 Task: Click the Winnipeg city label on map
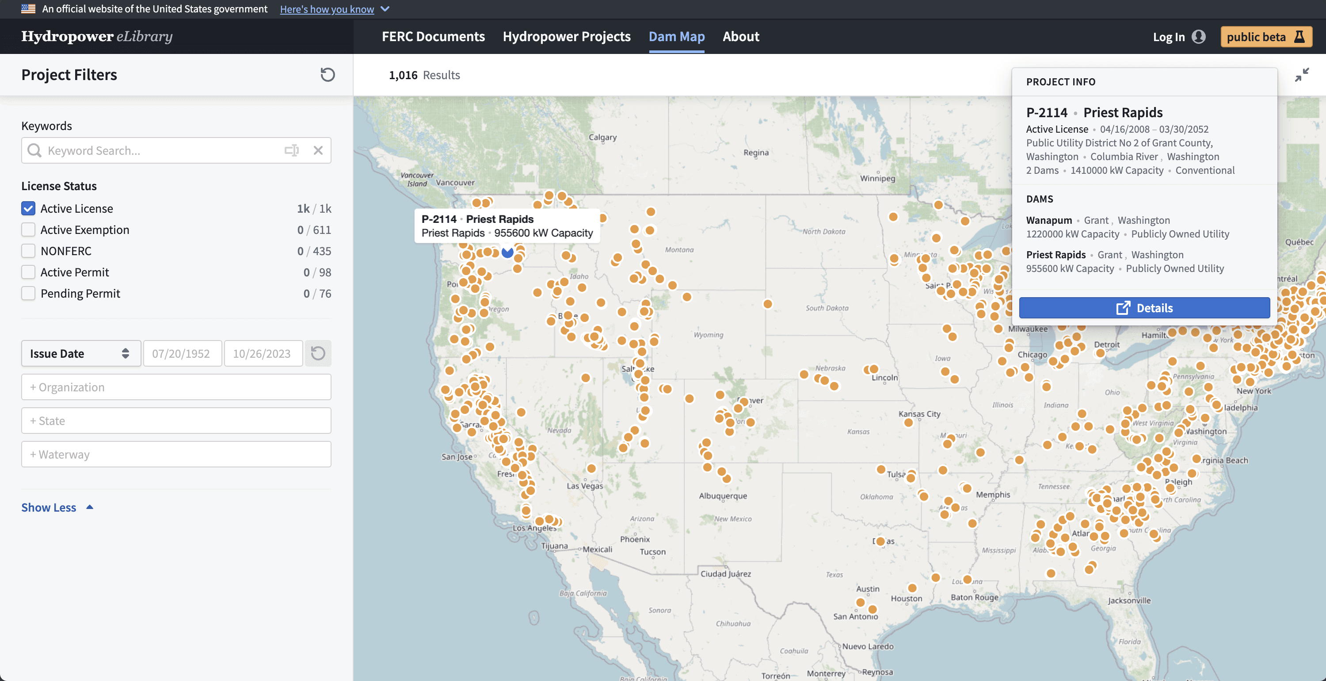click(878, 179)
